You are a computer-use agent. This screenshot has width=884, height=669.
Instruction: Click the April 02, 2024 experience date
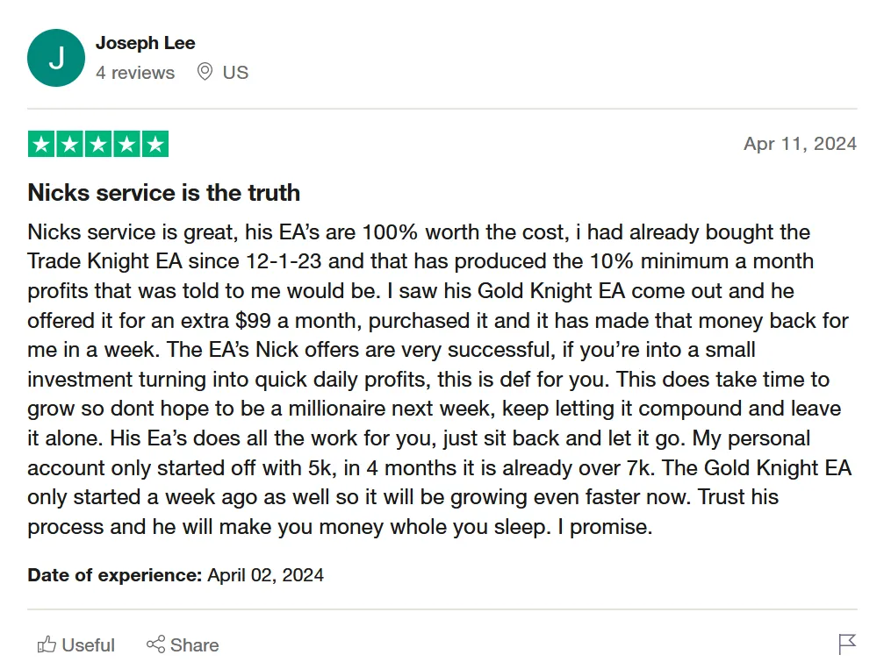pos(265,575)
